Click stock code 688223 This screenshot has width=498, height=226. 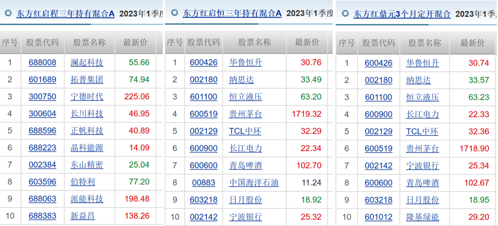point(42,148)
